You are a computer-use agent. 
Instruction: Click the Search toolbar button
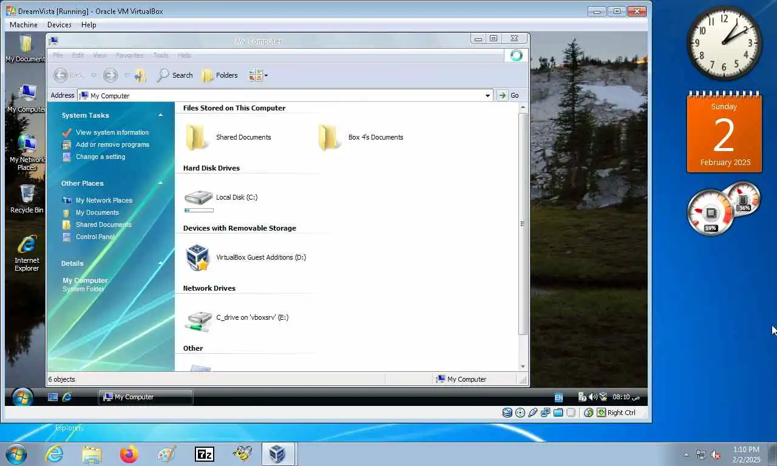[x=175, y=75]
